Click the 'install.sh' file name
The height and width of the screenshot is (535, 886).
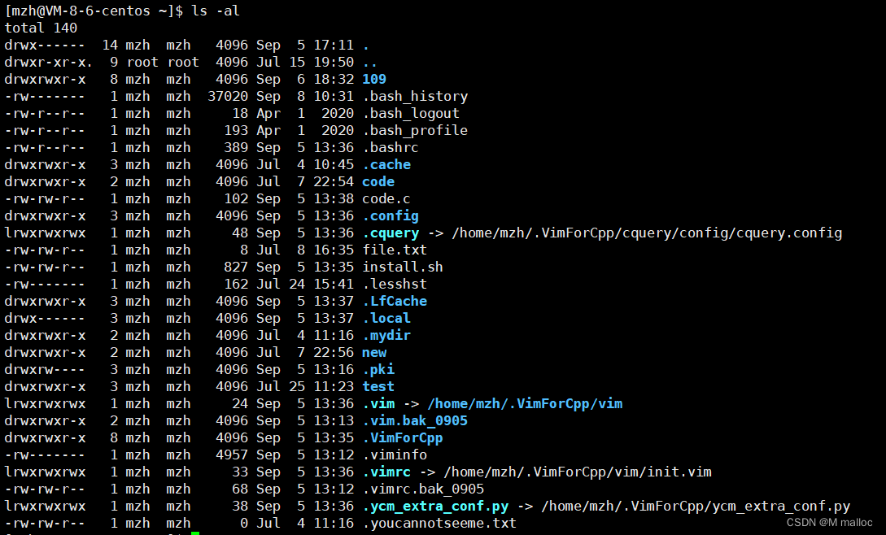tap(402, 267)
